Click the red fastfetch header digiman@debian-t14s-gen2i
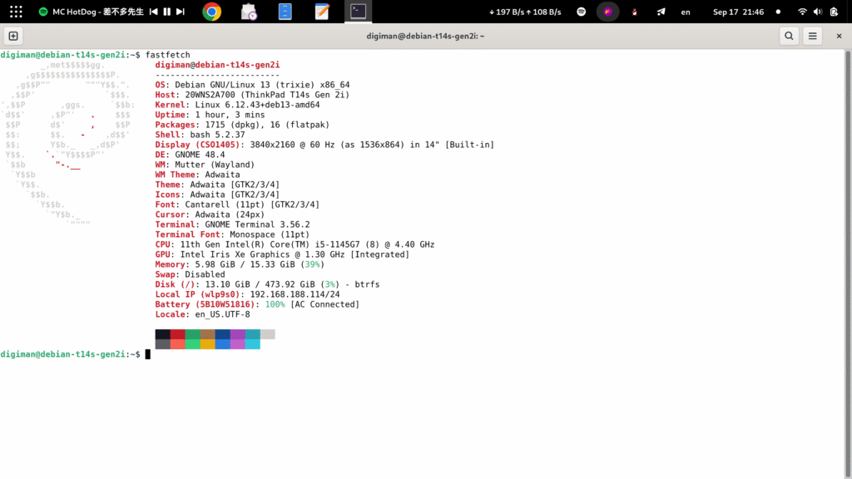Screen dimensions: 852x479 point(217,65)
